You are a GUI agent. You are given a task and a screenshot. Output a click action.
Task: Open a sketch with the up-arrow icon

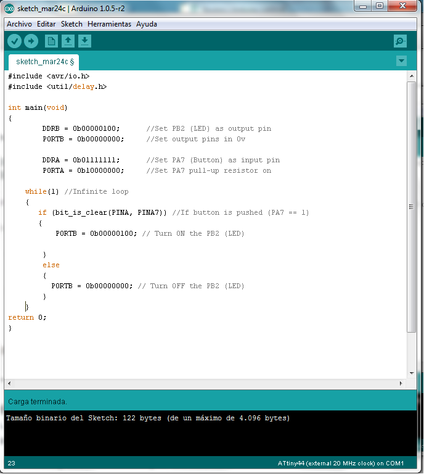(x=68, y=41)
